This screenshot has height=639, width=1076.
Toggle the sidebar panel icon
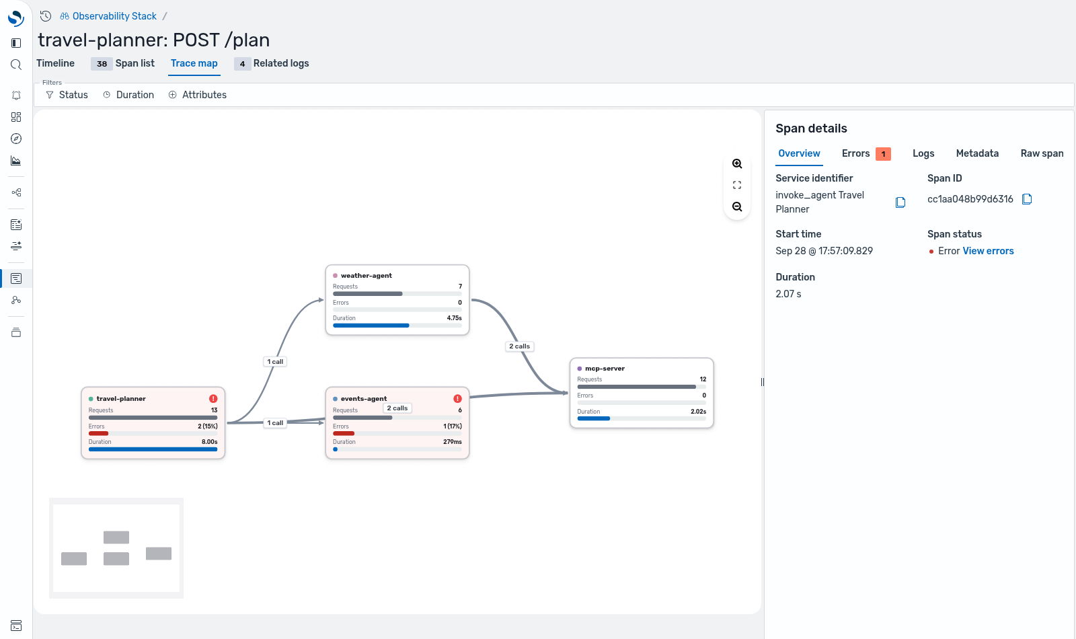[x=16, y=43]
